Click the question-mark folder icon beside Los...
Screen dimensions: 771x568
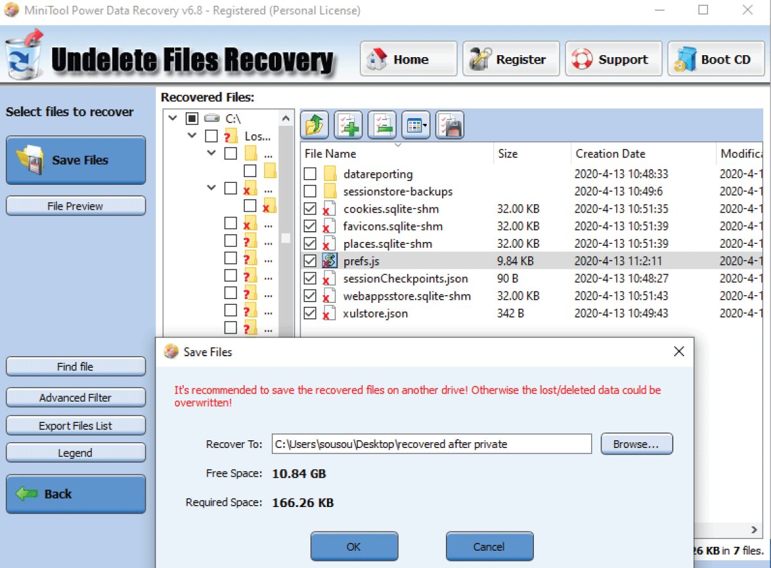(x=231, y=136)
